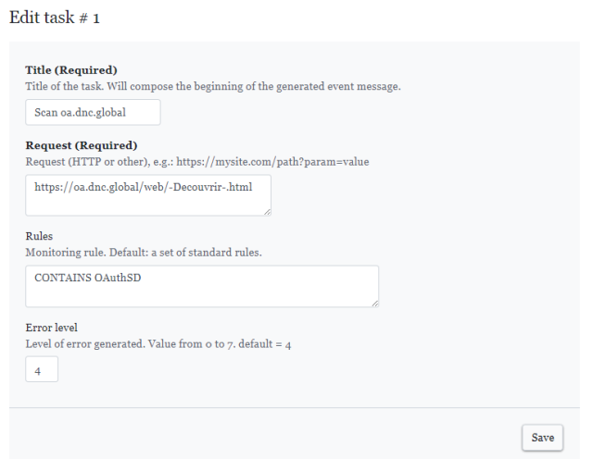Viewport: 593px width, 459px height.
Task: Click into the Rules textarea with CONTAINS OAuthSD
Action: [202, 286]
